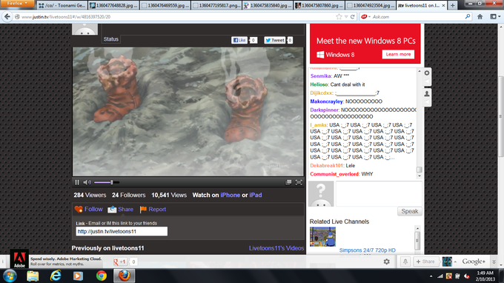Open the Share option
504x283 pixels.
(125, 209)
